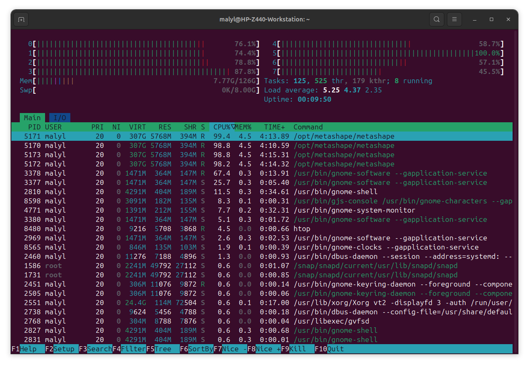This screenshot has width=529, height=366.
Task: Toggle F5 Tree view
Action: (x=163, y=349)
